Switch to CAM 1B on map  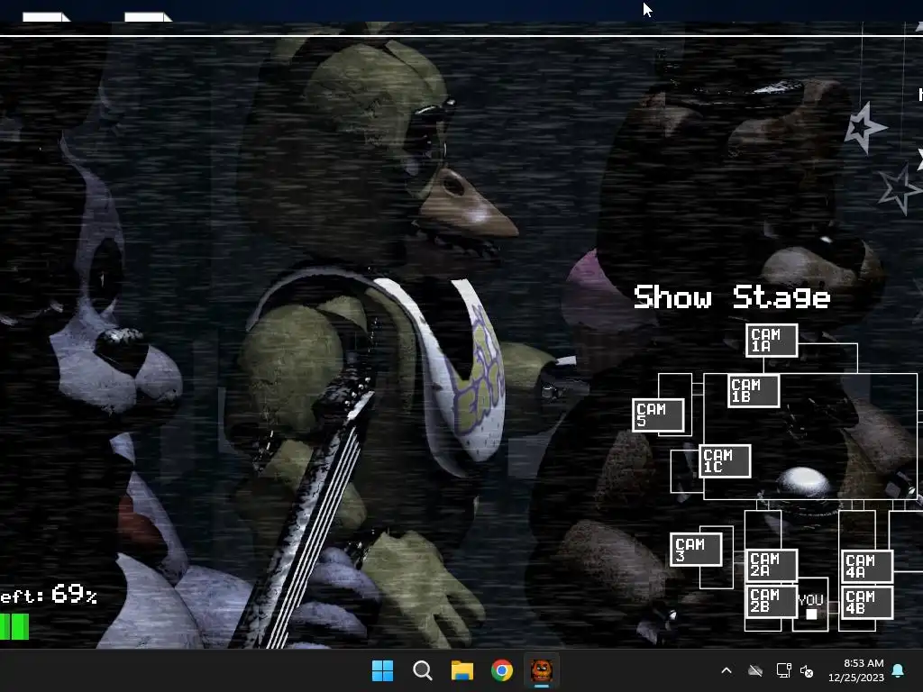(x=754, y=391)
